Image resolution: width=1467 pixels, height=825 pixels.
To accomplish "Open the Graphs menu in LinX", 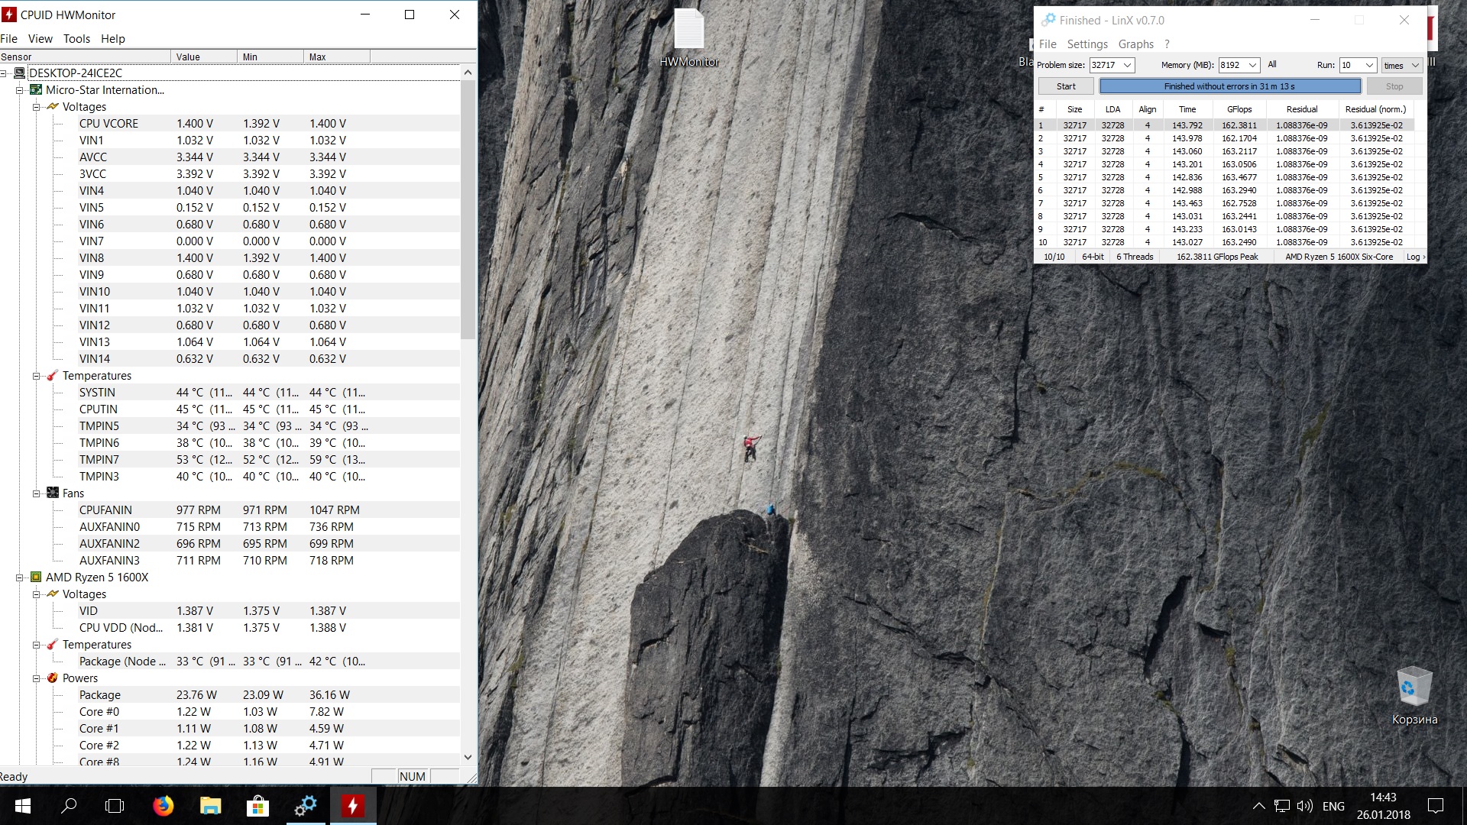I will pos(1135,44).
